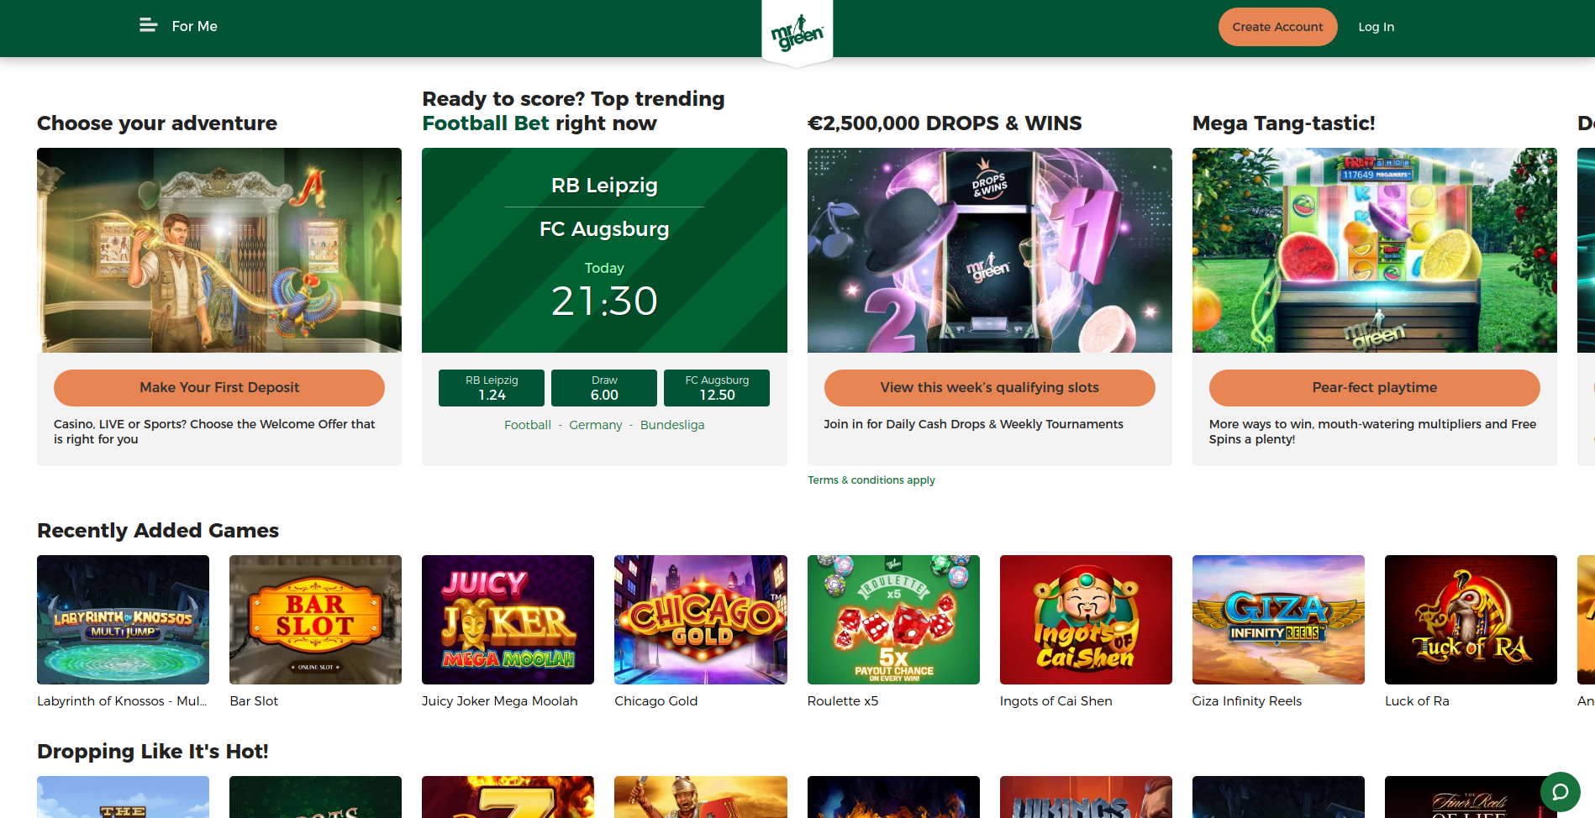The width and height of the screenshot is (1595, 818).
Task: Launch Giza Infinity Reels game
Action: (1278, 620)
